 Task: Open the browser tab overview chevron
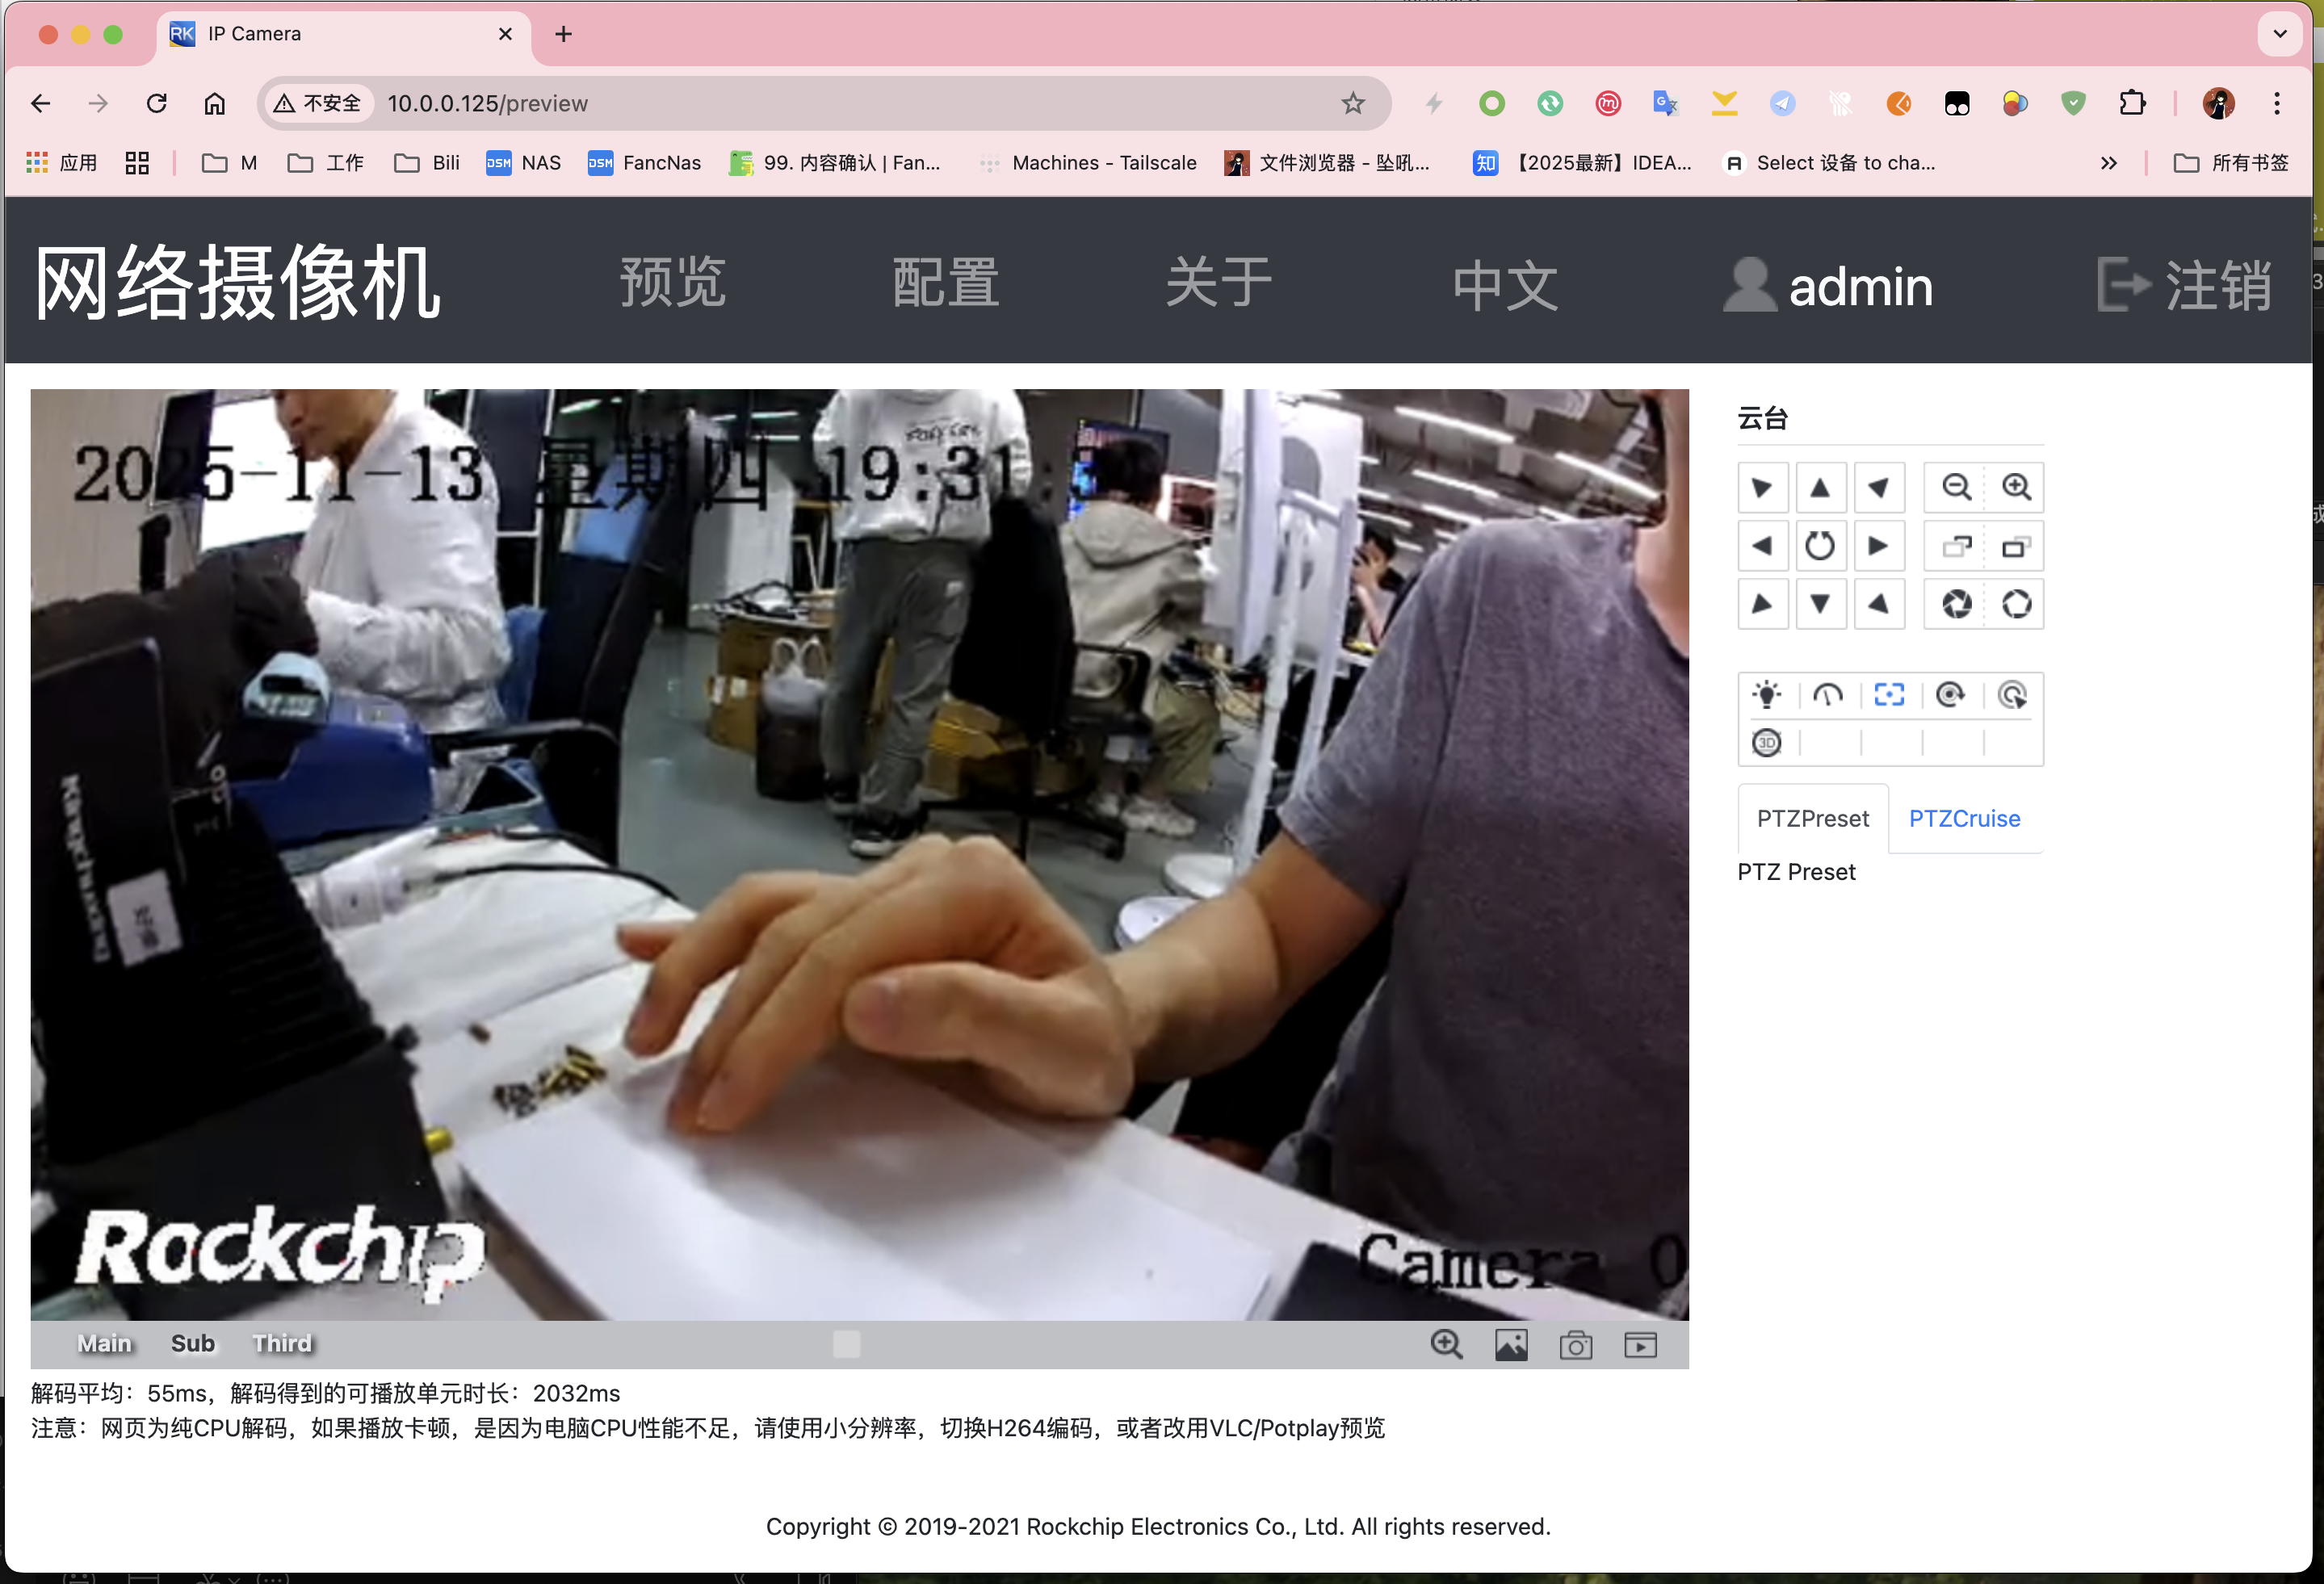(x=2280, y=33)
